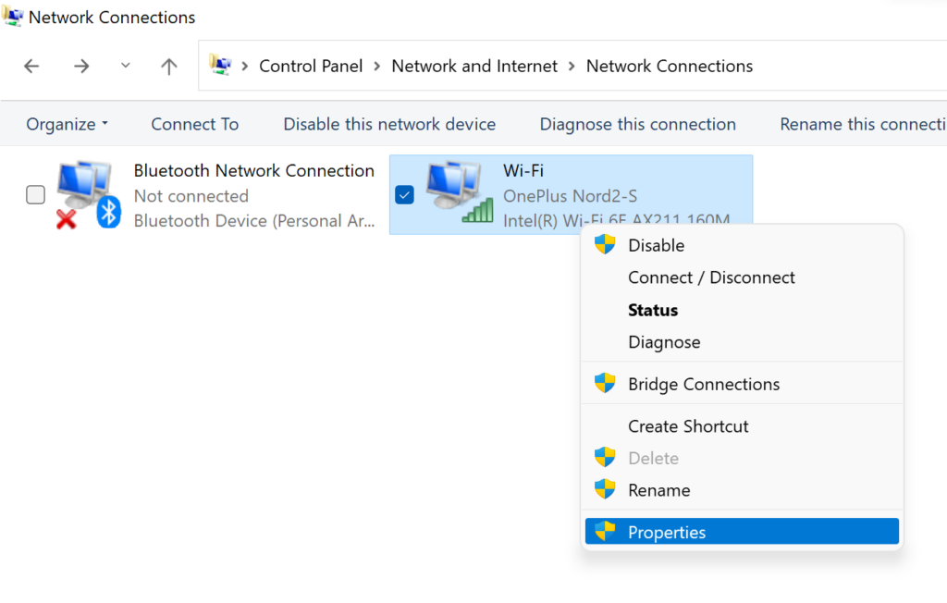Image resolution: width=947 pixels, height=603 pixels.
Task: Select Disable in the context menu
Action: [656, 245]
